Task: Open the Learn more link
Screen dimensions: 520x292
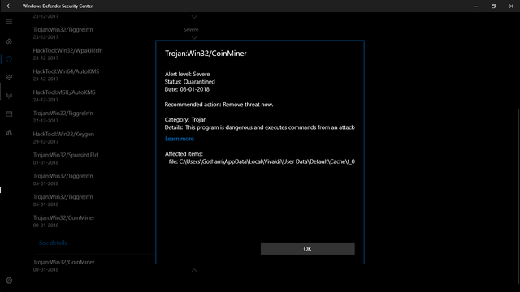Action: 180,139
